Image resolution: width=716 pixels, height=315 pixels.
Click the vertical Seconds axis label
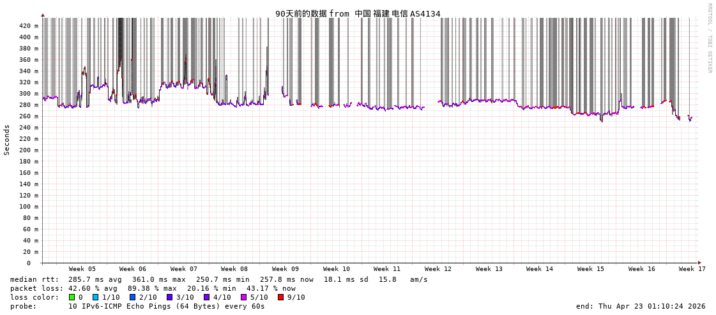(x=7, y=140)
